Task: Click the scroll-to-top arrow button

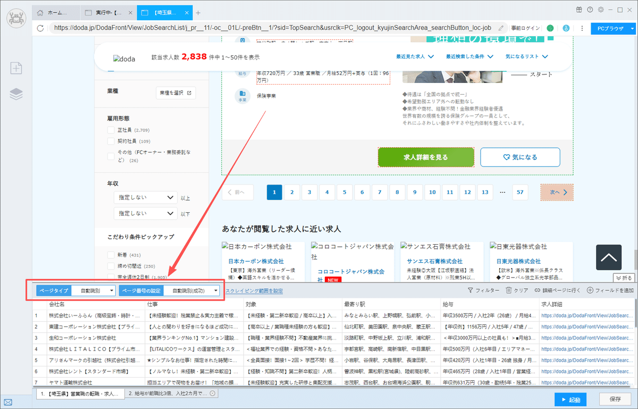Action: pos(609,257)
